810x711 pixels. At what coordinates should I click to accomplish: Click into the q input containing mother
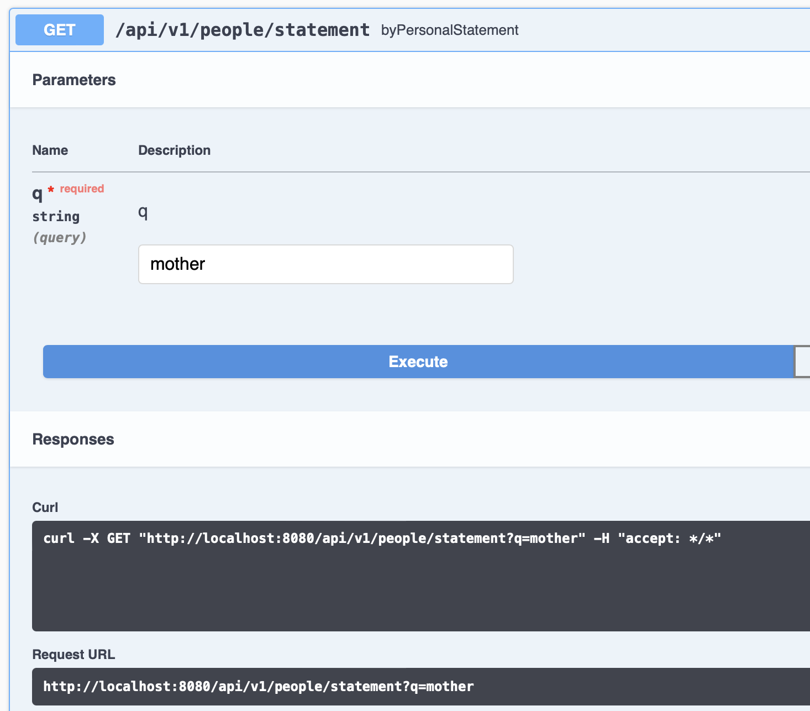click(325, 264)
